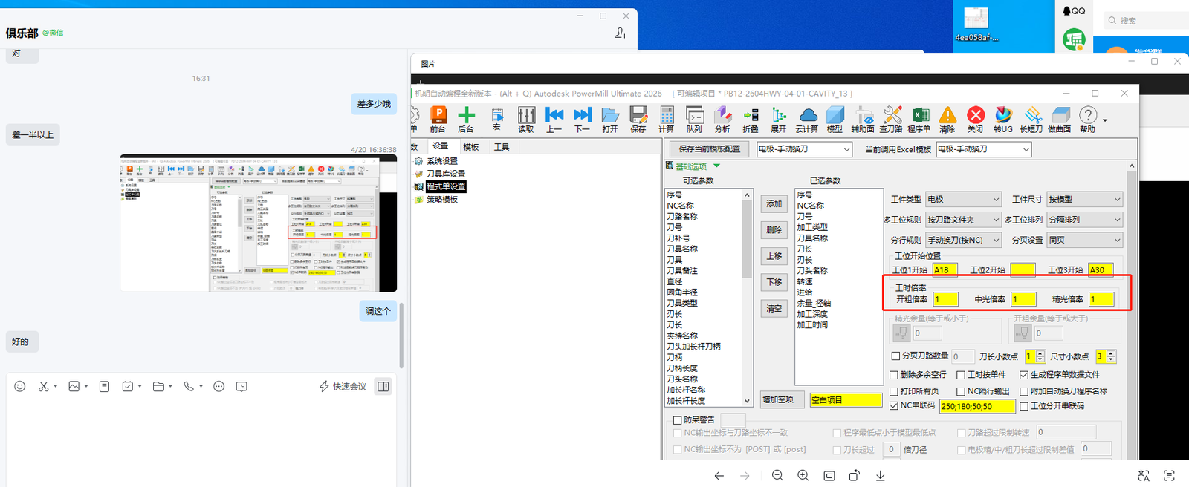This screenshot has height=487, width=1189.
Task: Select 刀具库设置 in the tree
Action: [446, 174]
